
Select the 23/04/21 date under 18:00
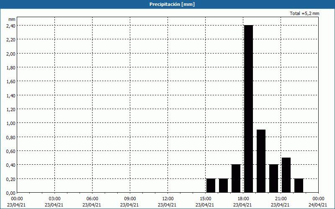(x=242, y=205)
